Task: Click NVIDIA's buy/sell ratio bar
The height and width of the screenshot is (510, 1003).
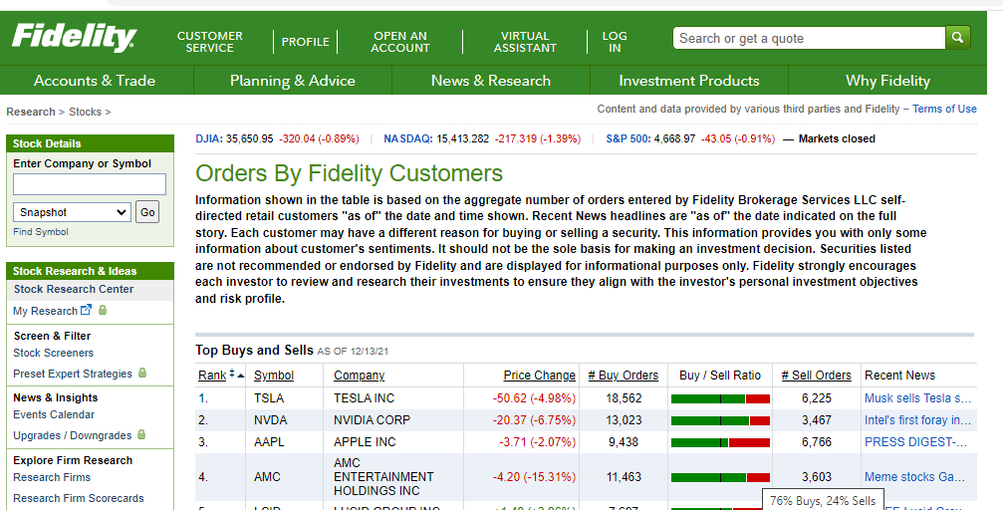Action: click(x=720, y=420)
